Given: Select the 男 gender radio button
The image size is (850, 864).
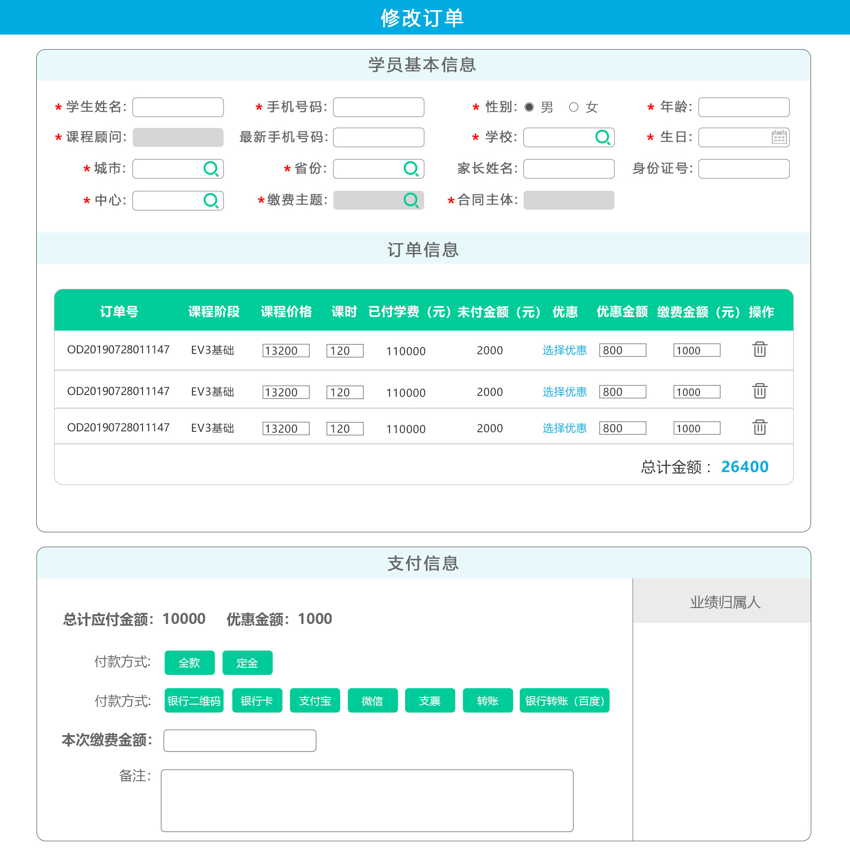Looking at the screenshot, I should point(529,107).
